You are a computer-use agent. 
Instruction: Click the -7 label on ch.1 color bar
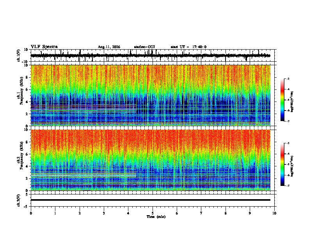(x=288, y=121)
